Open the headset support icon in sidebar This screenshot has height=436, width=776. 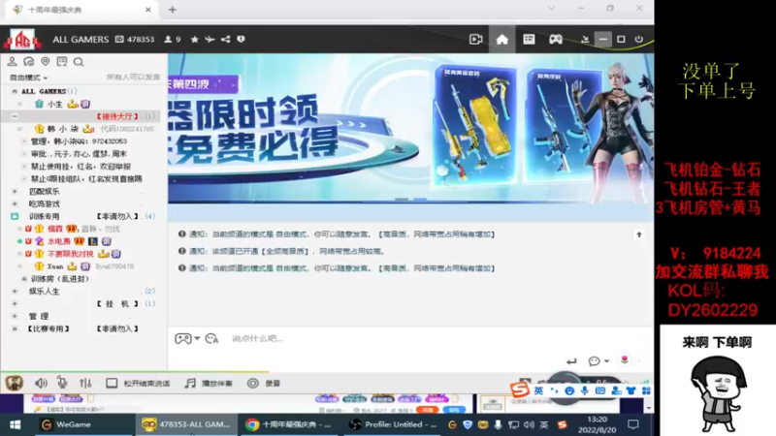(29, 62)
